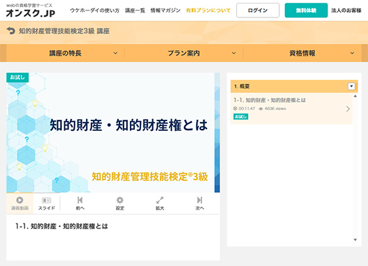Click the お試し tag under lecture 1-1
Viewport: 368px width, 266px height.
click(x=241, y=116)
